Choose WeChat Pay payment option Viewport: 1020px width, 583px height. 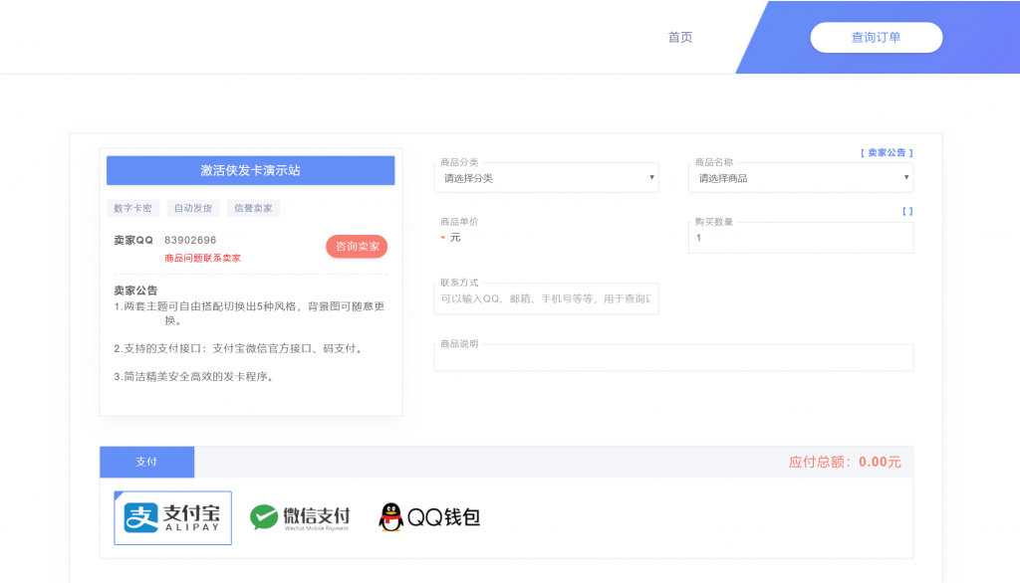[x=300, y=517]
